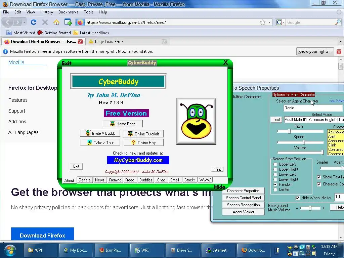Open Getting Started bookmark
This screenshot has width=344, height=258.
coord(54,33)
